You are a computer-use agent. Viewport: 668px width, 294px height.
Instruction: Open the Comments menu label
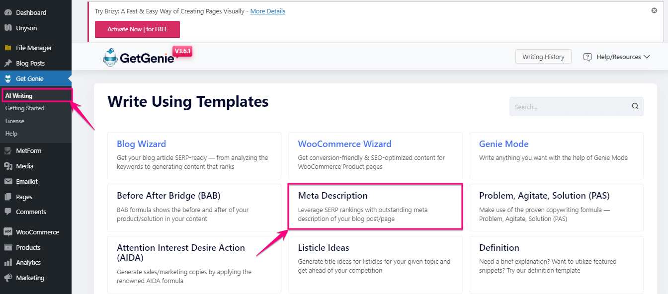click(x=31, y=212)
